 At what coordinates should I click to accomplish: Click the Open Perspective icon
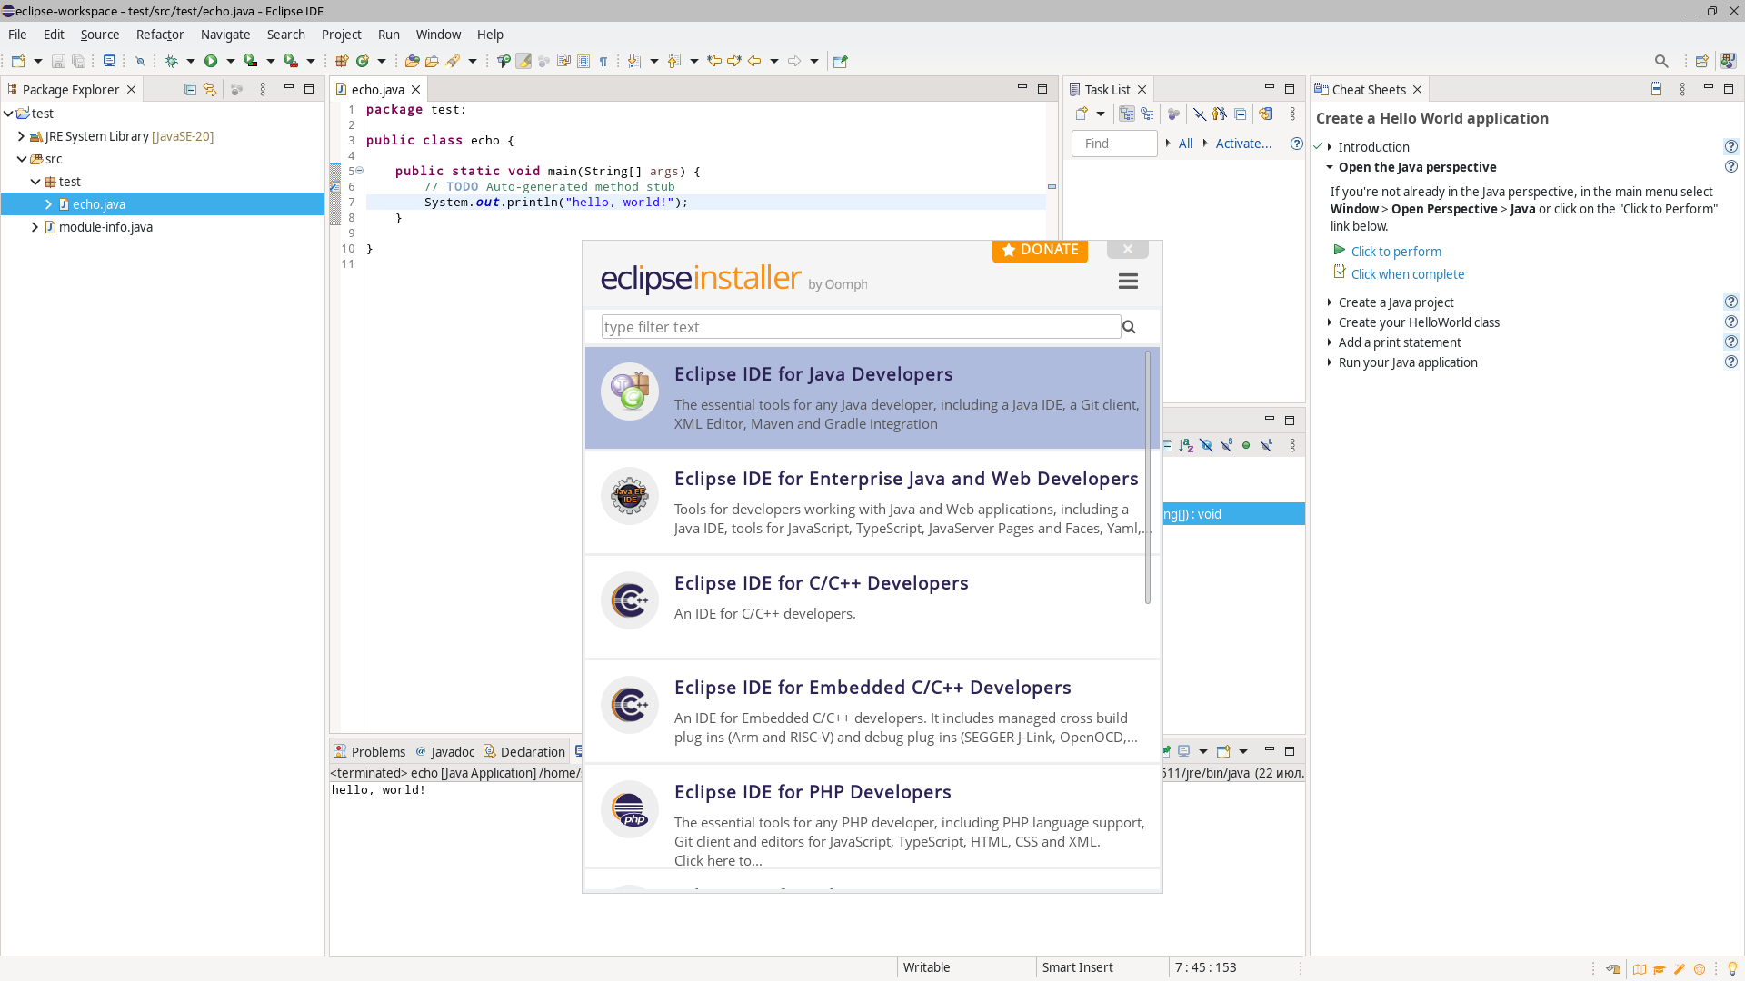[1701, 61]
